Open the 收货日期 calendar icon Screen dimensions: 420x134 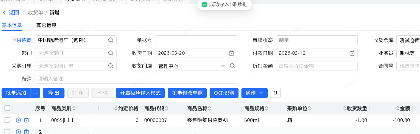click(x=232, y=53)
